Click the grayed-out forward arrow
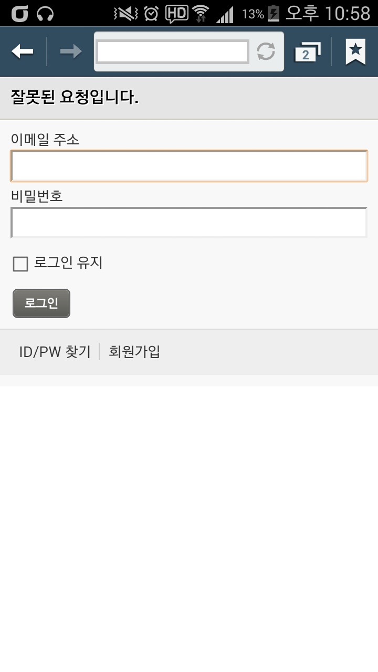Viewport: 378px width, 672px height. (70, 51)
